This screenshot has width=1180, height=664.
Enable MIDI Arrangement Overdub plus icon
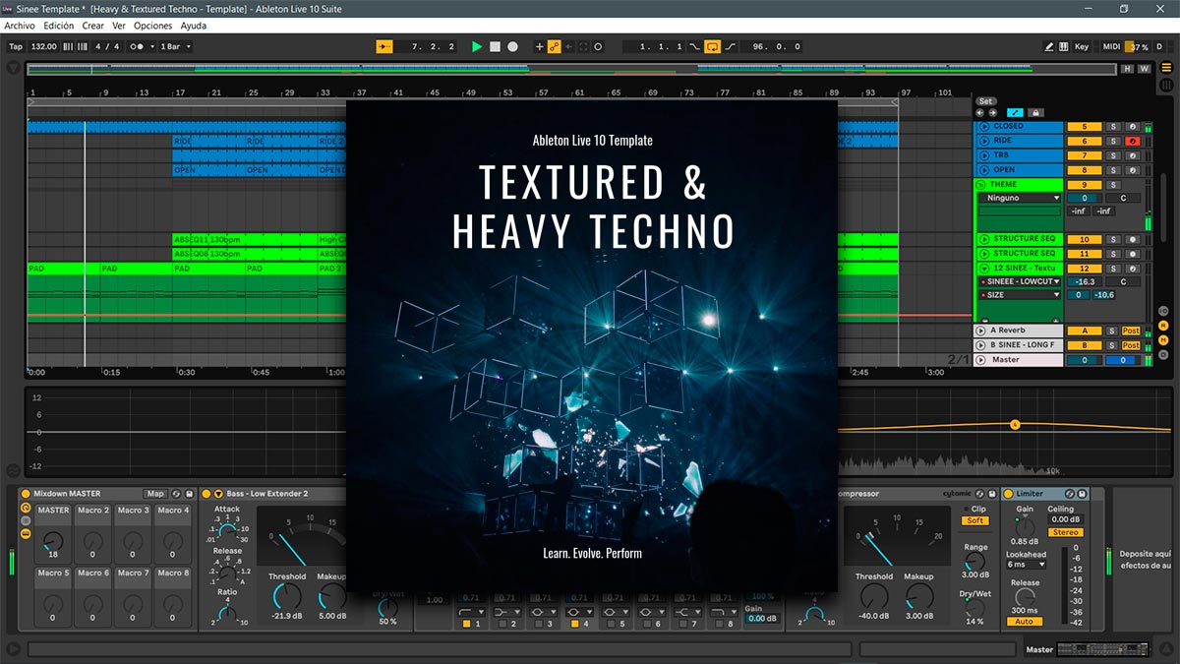539,46
